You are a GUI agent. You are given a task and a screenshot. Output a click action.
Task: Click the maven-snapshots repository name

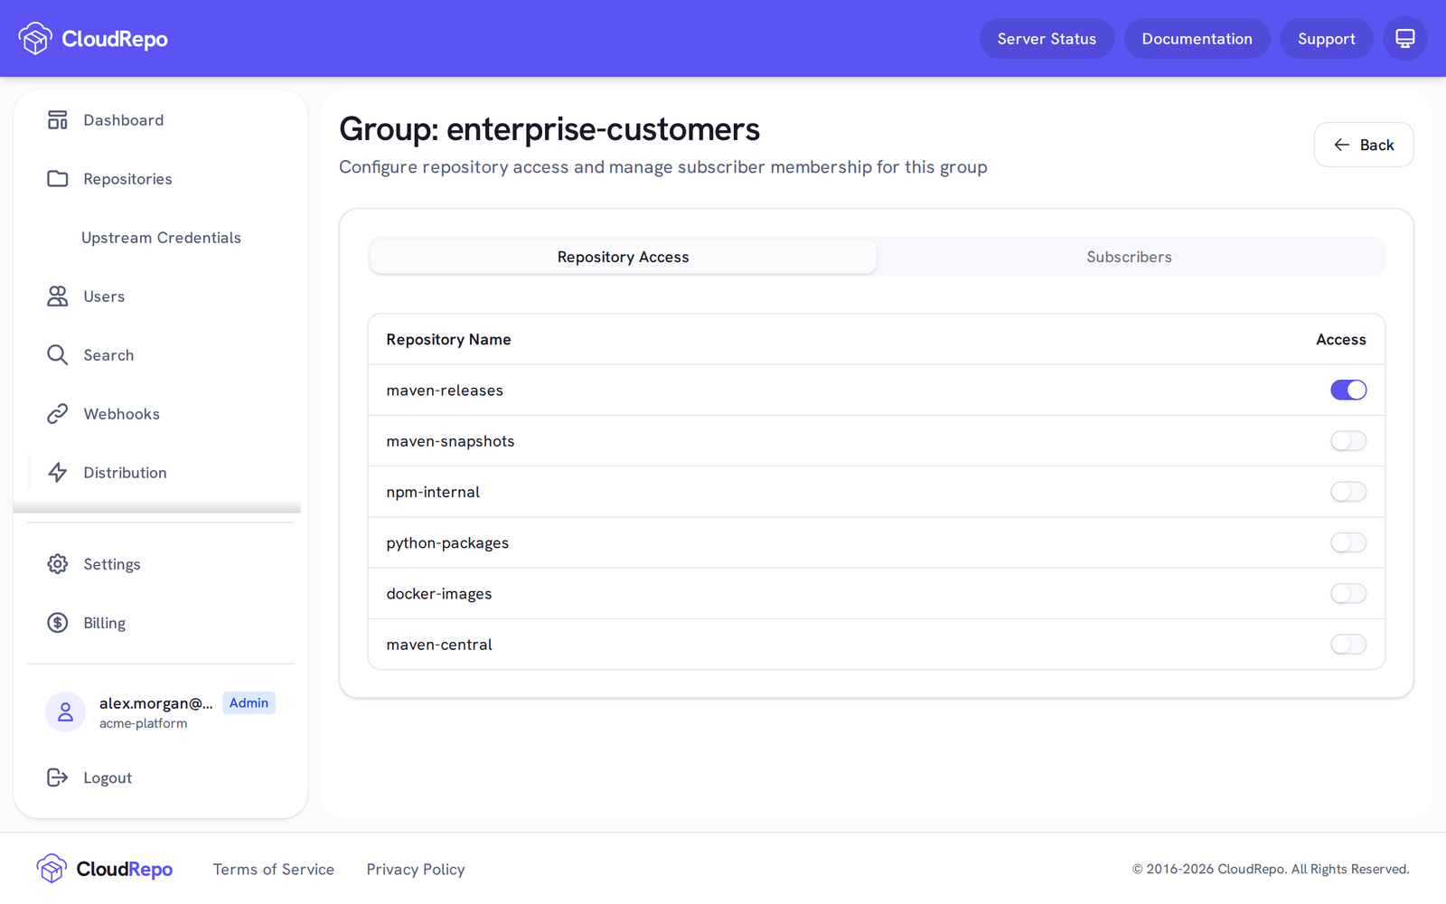[x=450, y=441]
